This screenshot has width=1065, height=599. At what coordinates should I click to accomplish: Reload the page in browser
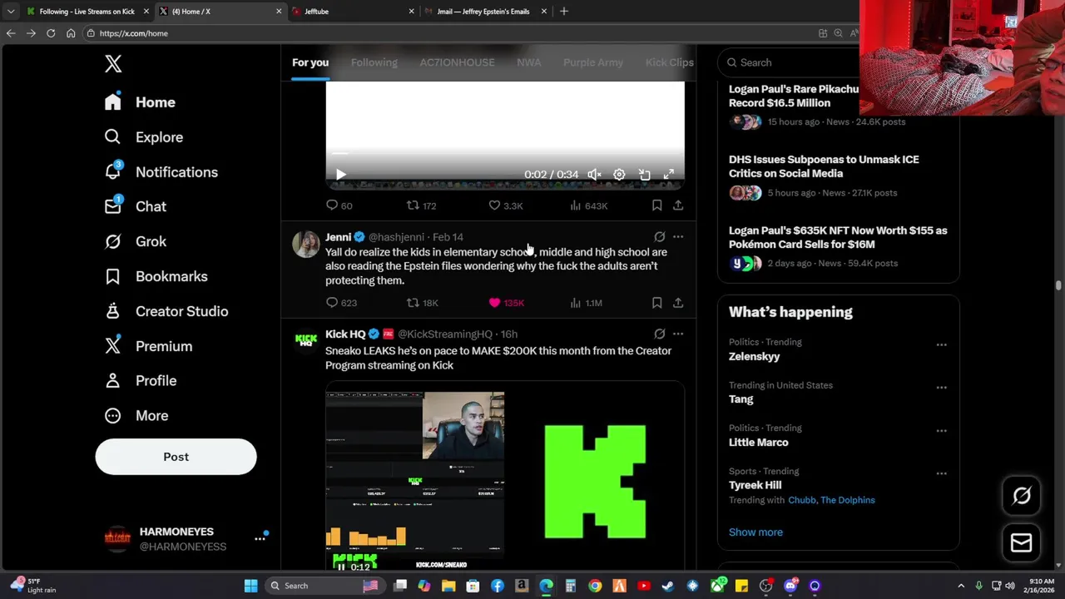tap(51, 33)
